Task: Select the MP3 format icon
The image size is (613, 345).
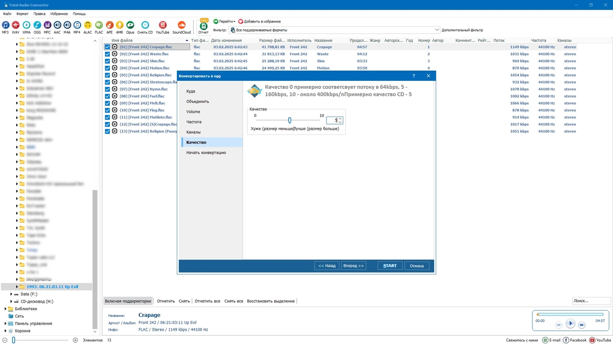Action: tap(5, 25)
